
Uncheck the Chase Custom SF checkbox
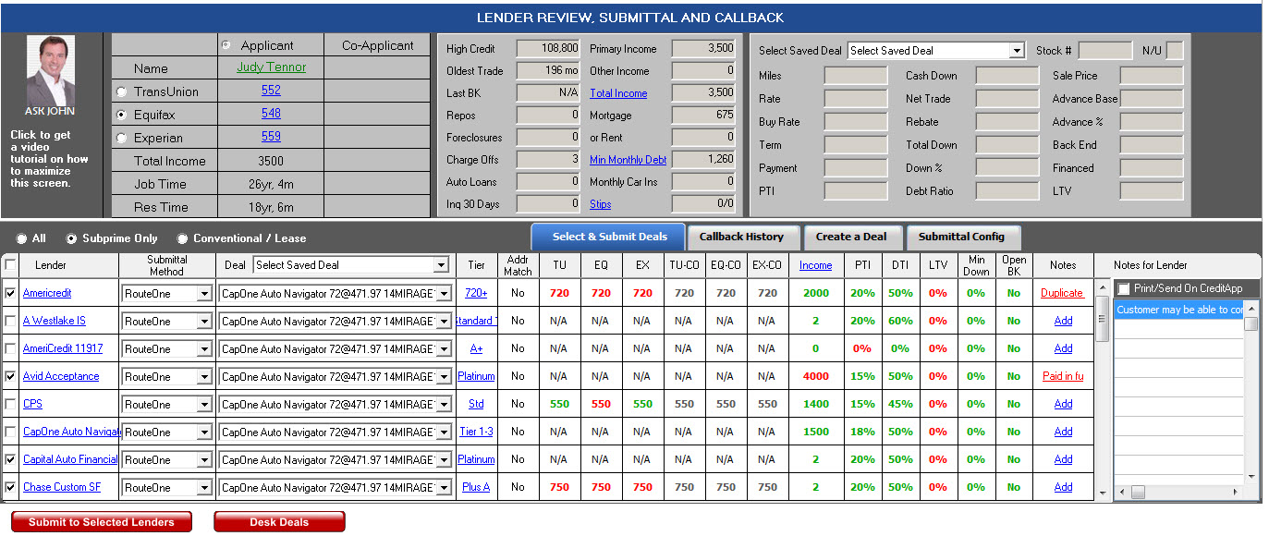[10, 487]
